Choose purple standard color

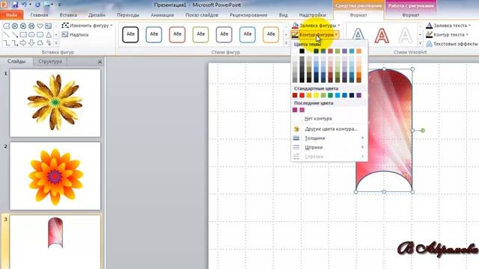click(359, 96)
